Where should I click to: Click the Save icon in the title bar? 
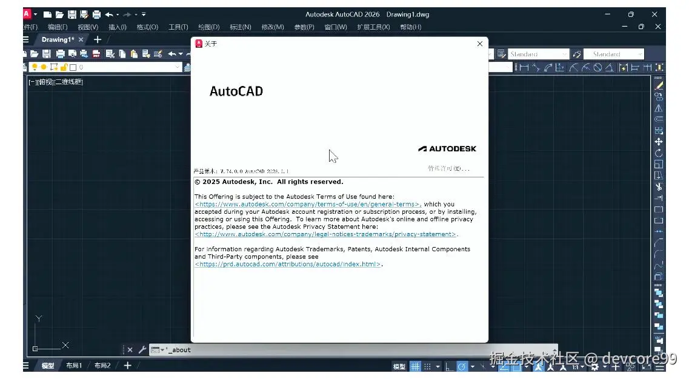coord(72,15)
